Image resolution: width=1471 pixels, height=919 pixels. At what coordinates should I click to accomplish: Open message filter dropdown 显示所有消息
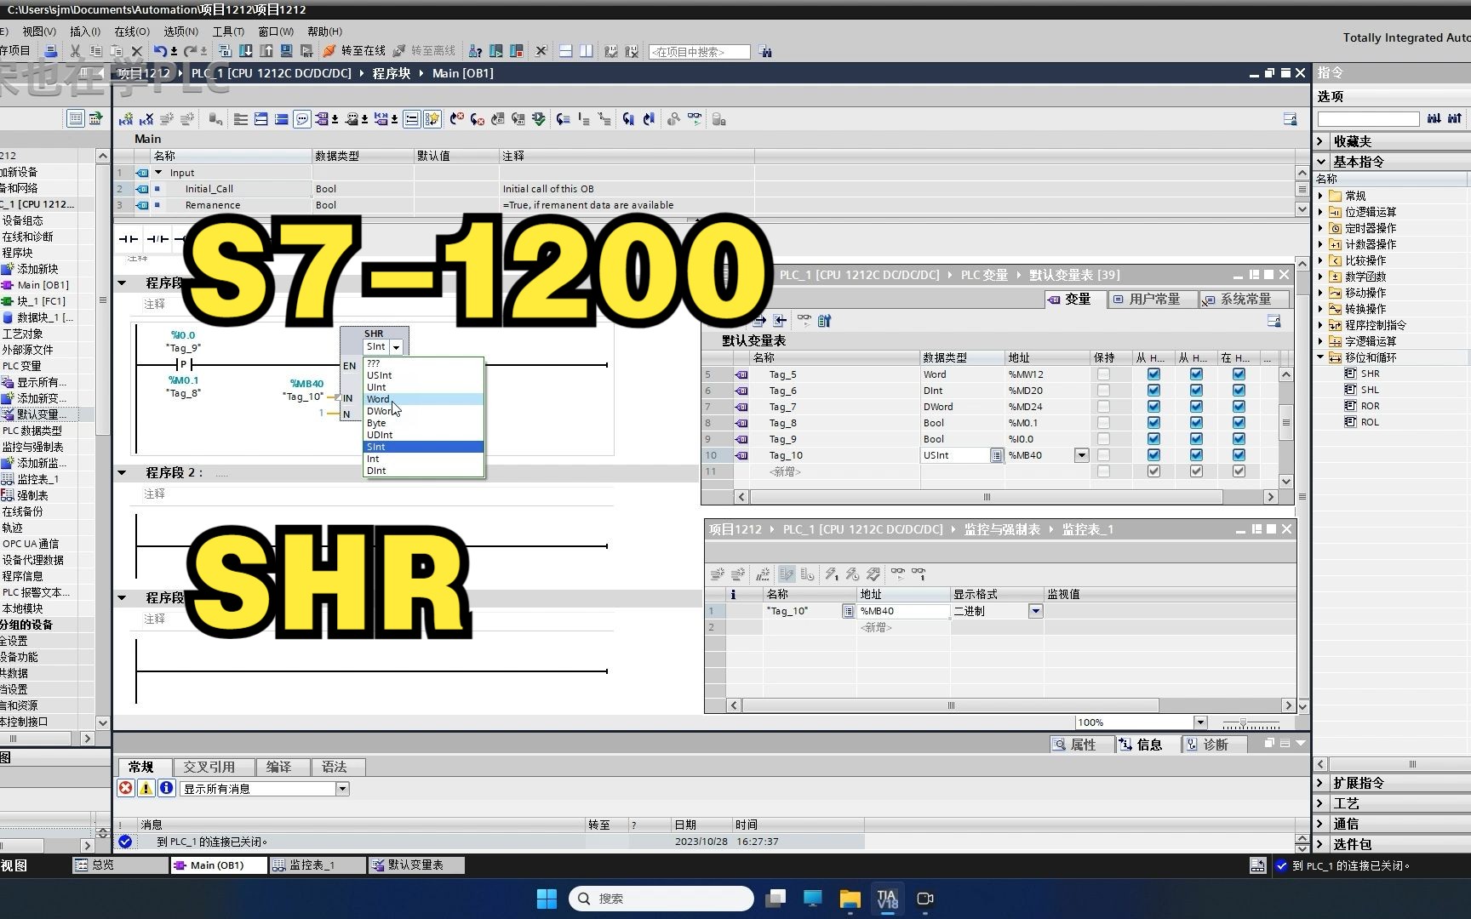click(342, 789)
